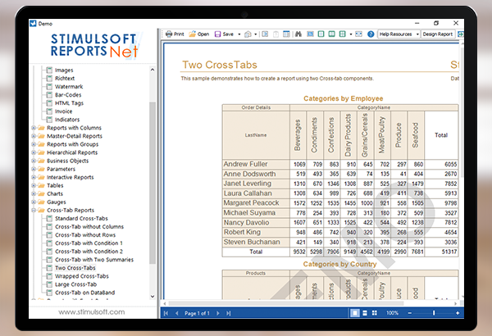Image resolution: width=492 pixels, height=336 pixels.
Task: Select the One Page view icon
Action: 321,34
